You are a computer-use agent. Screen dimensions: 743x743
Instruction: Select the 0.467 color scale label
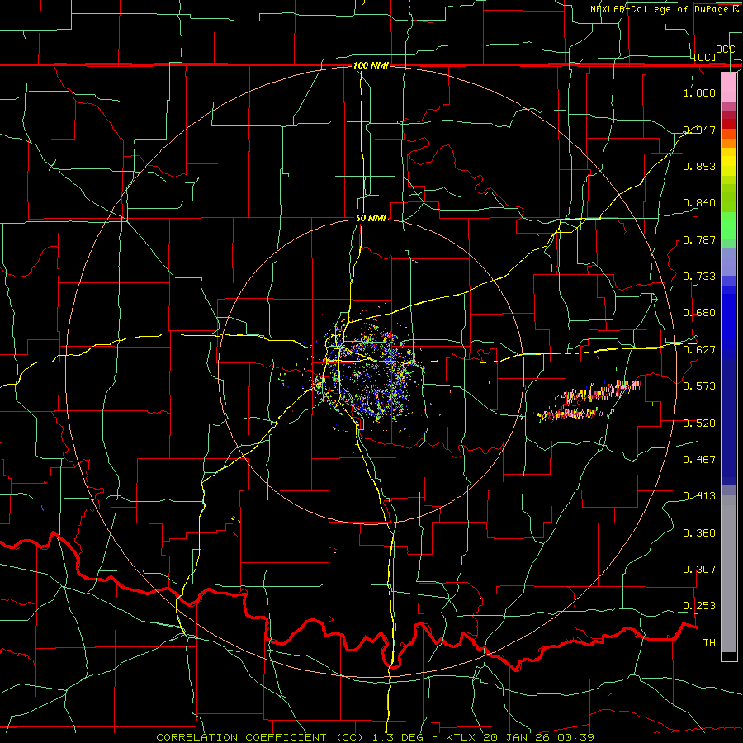699,460
